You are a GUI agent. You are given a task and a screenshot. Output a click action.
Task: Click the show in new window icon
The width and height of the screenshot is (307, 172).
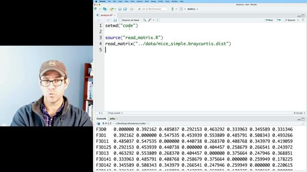pyautogui.click(x=108, y=20)
